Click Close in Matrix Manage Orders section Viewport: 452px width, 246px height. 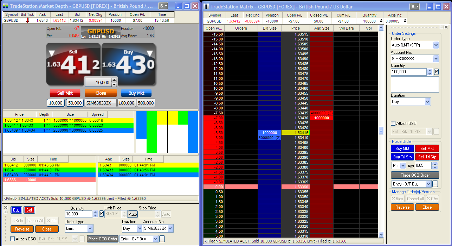pos(427,207)
